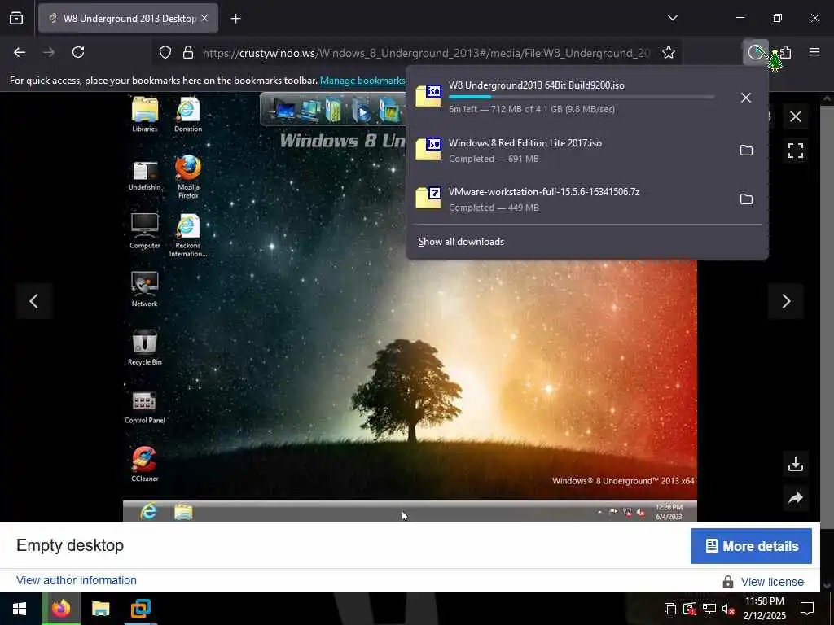Share this image using the share arrow icon
Viewport: 834px width, 625px height.
pos(796,498)
